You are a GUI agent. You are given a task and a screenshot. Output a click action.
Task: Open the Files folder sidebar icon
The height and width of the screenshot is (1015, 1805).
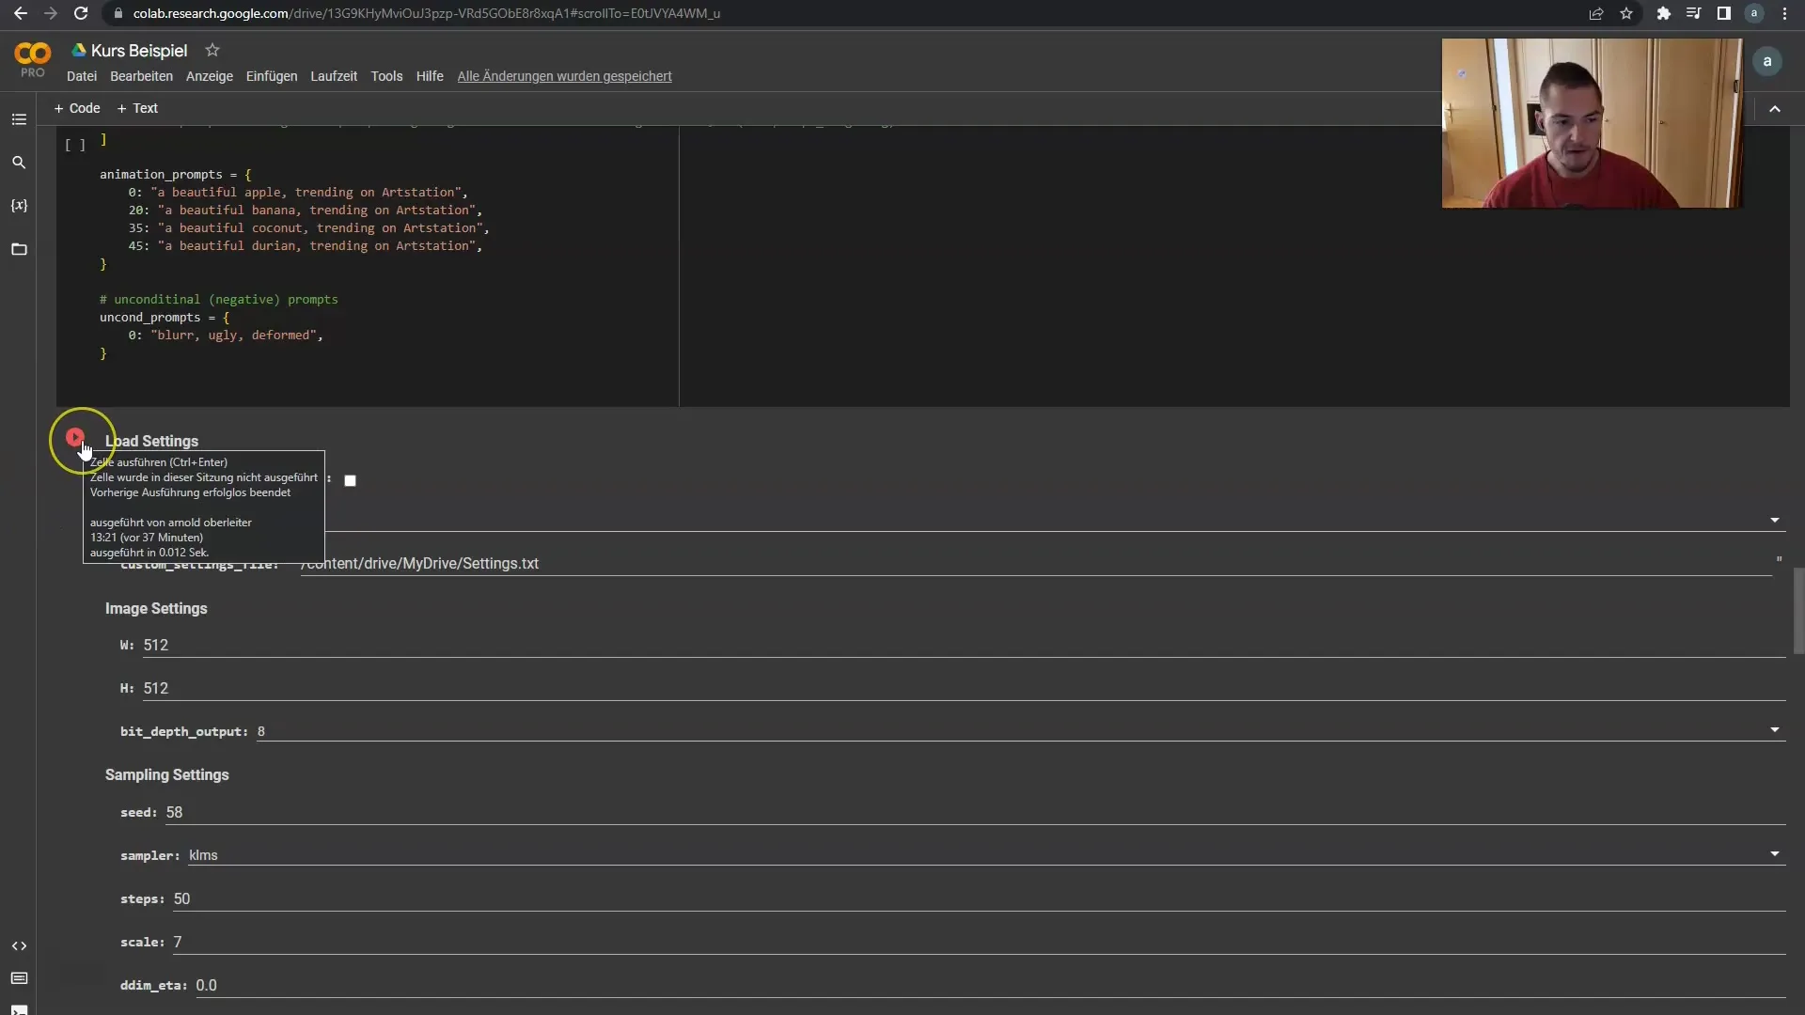coord(19,249)
